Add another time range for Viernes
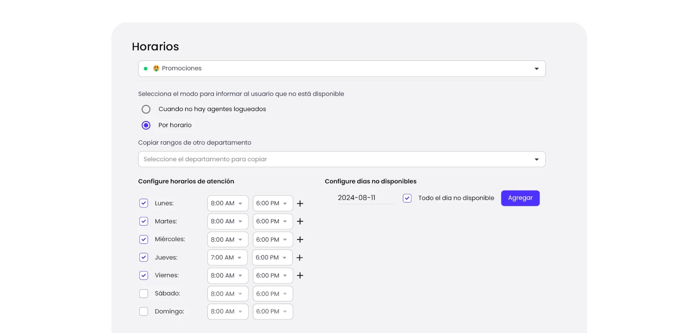 tap(300, 276)
